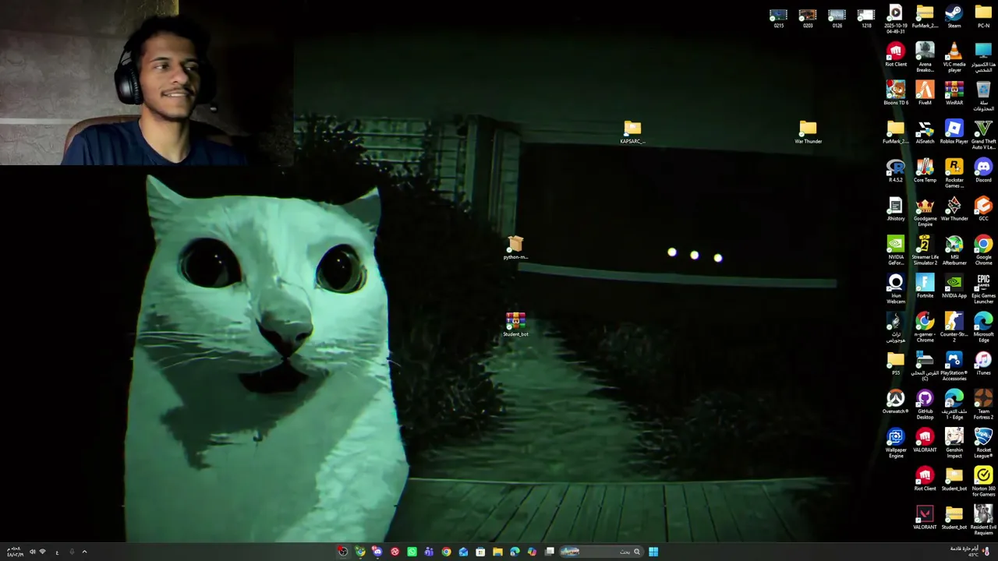
Task: Select the FiveM desktop shortcut
Action: 925,93
